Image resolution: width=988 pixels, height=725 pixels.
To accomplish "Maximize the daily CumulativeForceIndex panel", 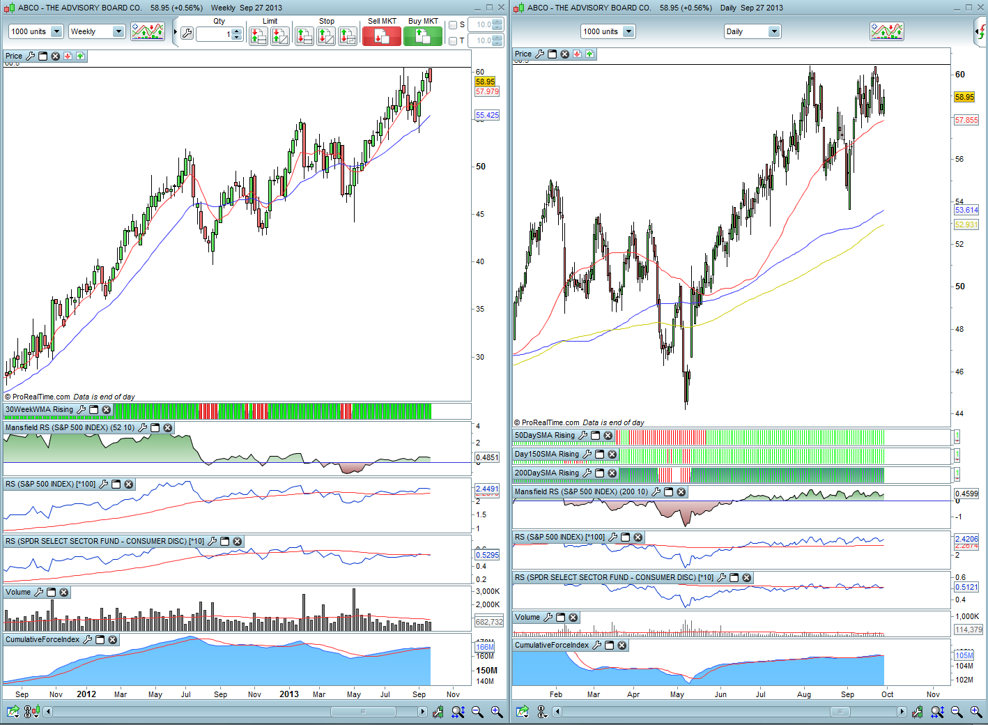I will [x=610, y=646].
